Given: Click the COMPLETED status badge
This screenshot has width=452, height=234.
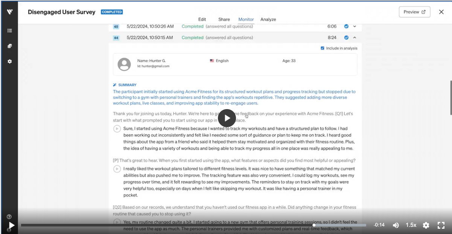Looking at the screenshot, I should click(112, 12).
